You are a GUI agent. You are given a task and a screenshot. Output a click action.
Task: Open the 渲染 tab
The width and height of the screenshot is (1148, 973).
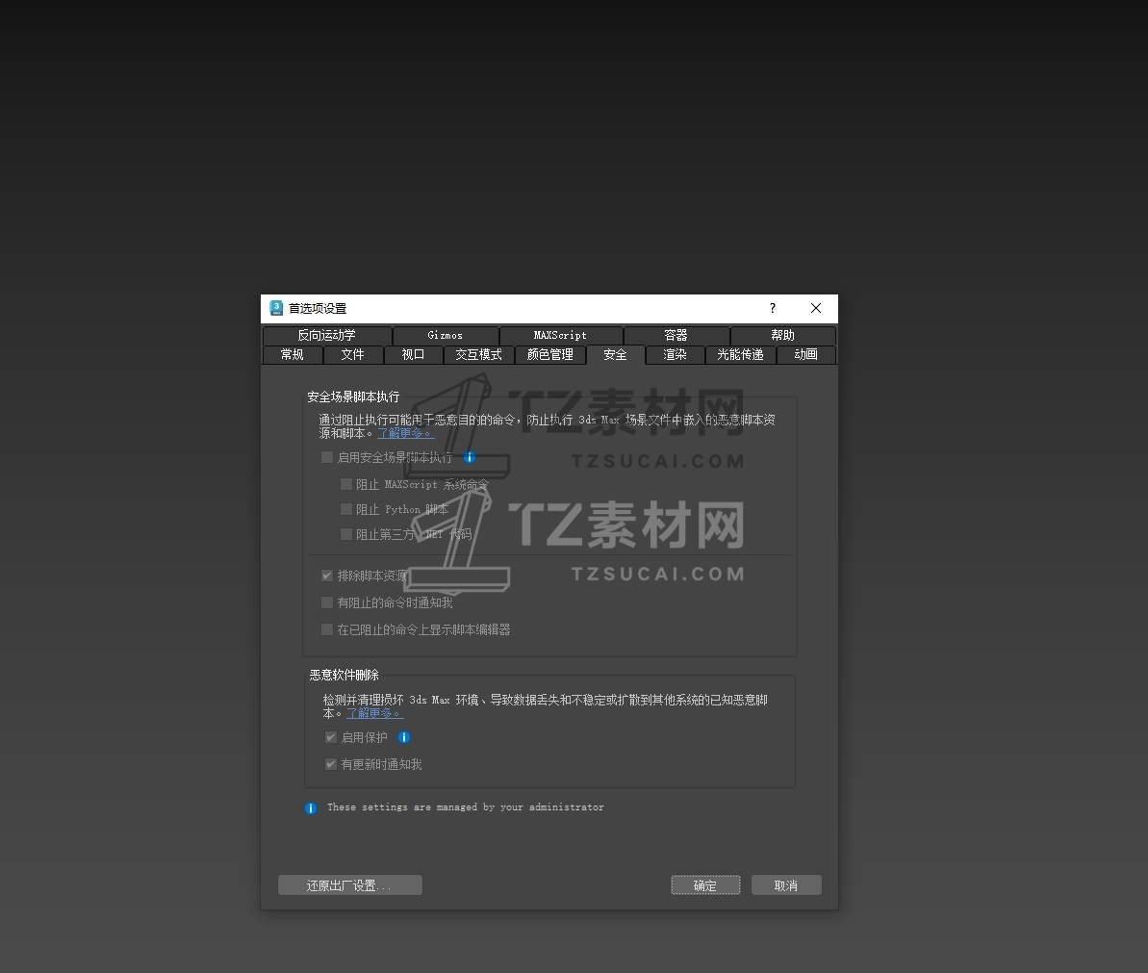pos(675,354)
